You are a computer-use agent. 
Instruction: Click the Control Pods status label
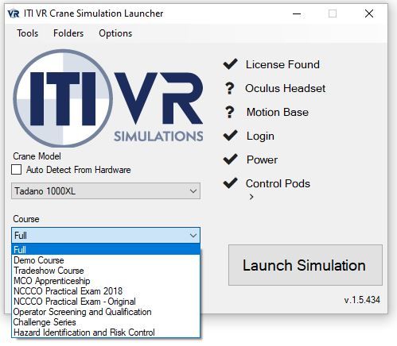(278, 183)
